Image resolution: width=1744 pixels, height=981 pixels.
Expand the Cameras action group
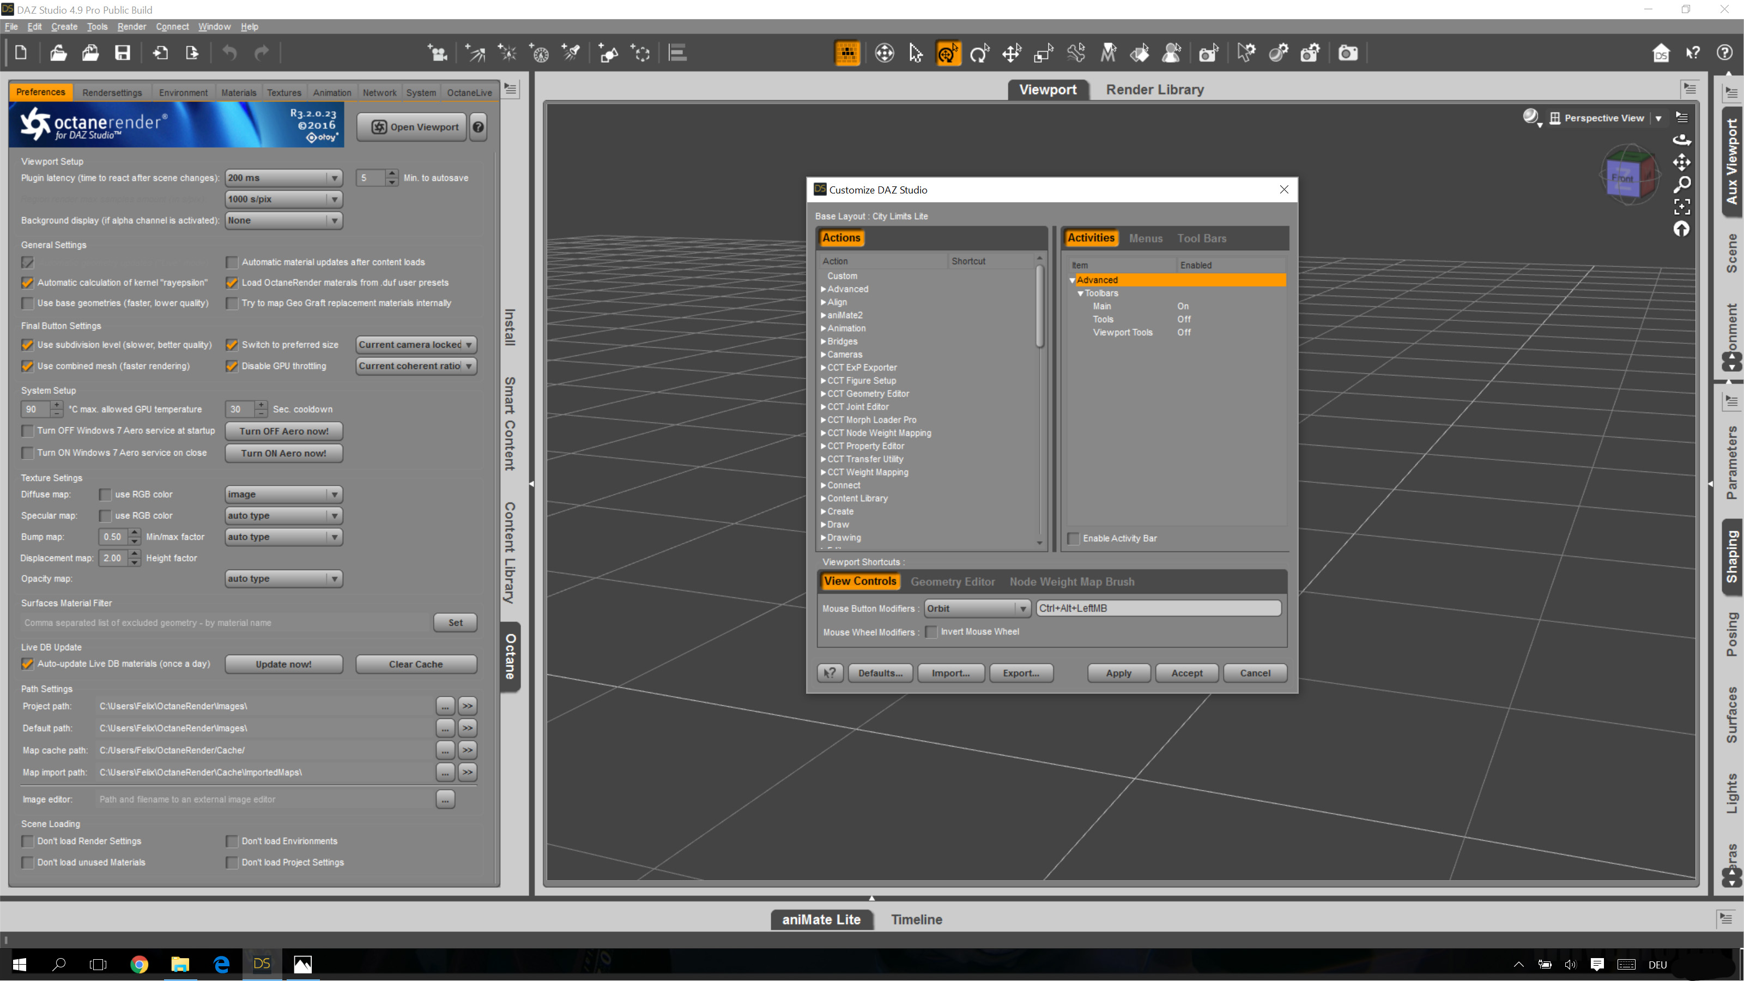click(823, 354)
